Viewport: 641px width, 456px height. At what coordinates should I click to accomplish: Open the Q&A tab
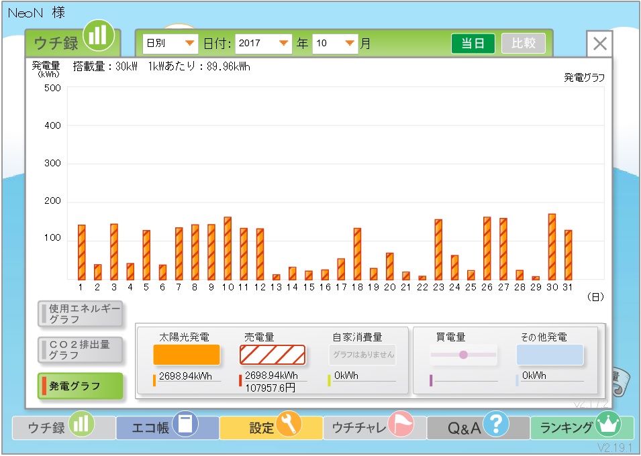coord(479,428)
